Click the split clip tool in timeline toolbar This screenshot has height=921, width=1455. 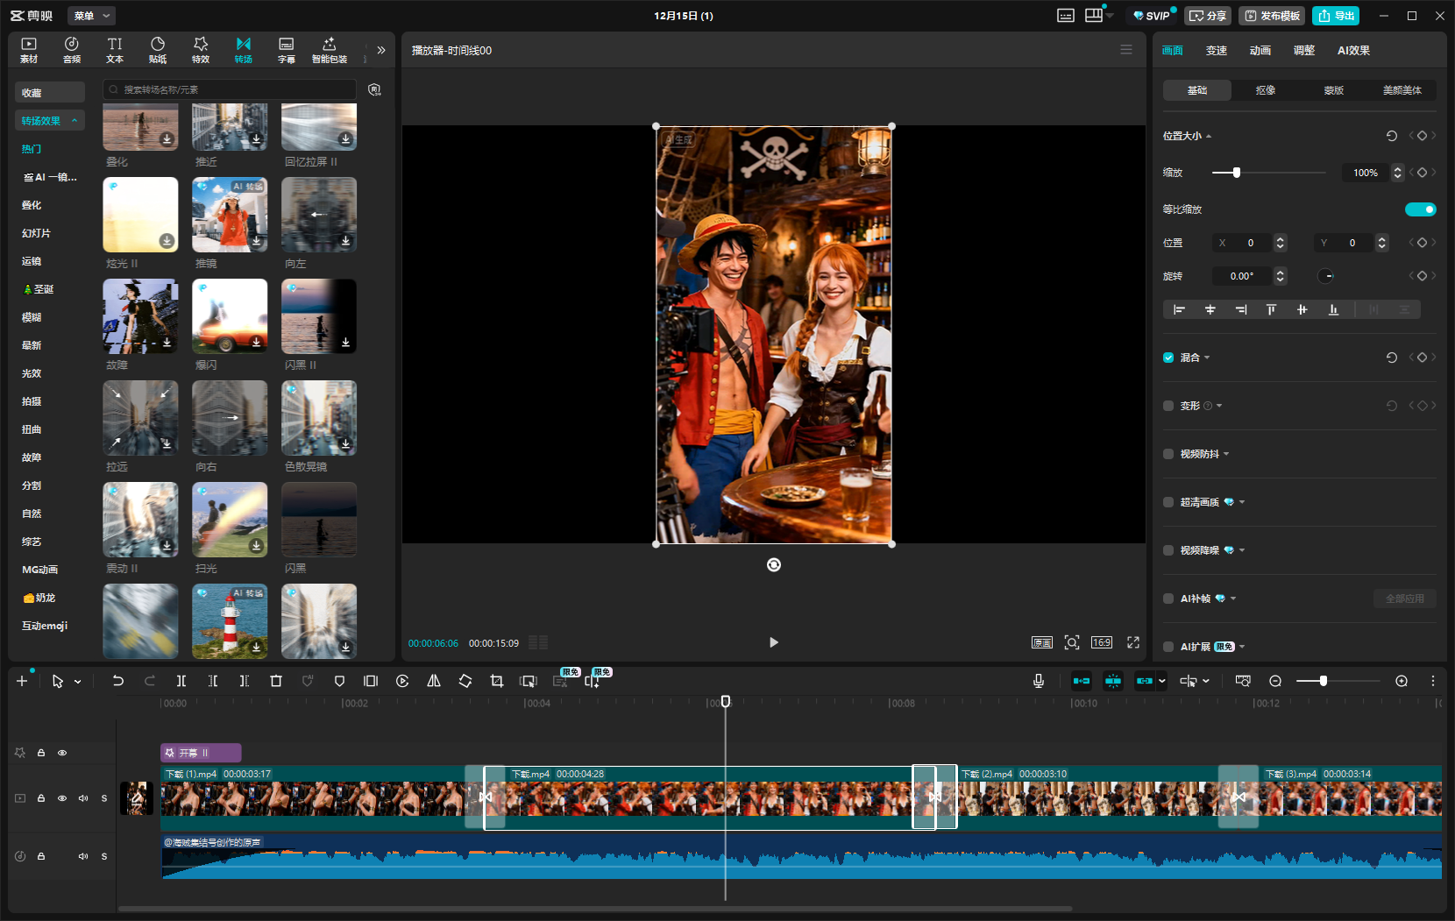point(181,681)
